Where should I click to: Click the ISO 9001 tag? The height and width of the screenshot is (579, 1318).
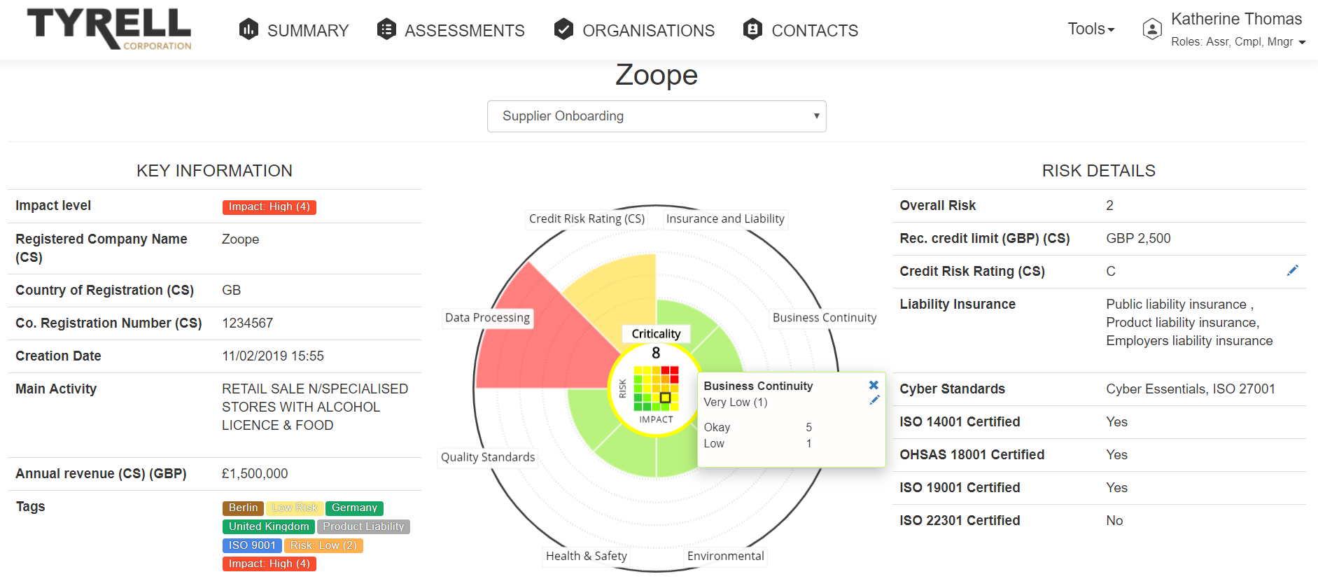(x=252, y=545)
